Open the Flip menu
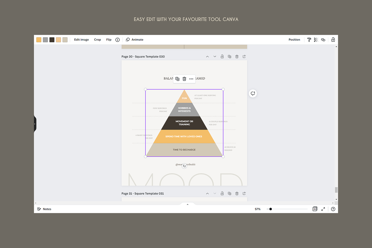Screen dimensions: 372x248 point(109,40)
